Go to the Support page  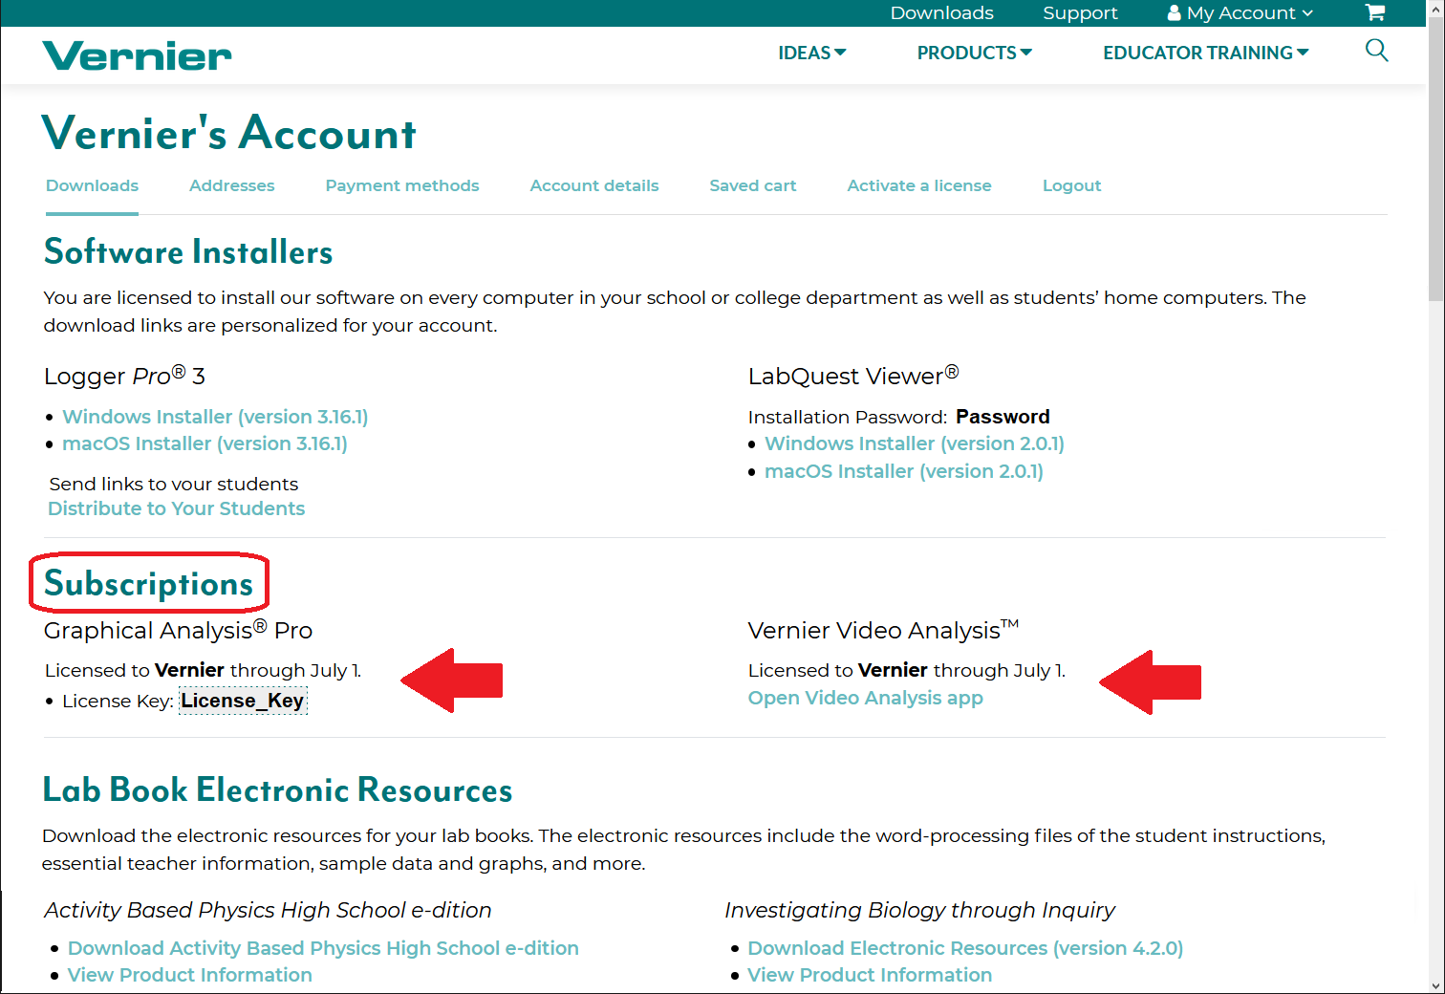(x=1080, y=12)
